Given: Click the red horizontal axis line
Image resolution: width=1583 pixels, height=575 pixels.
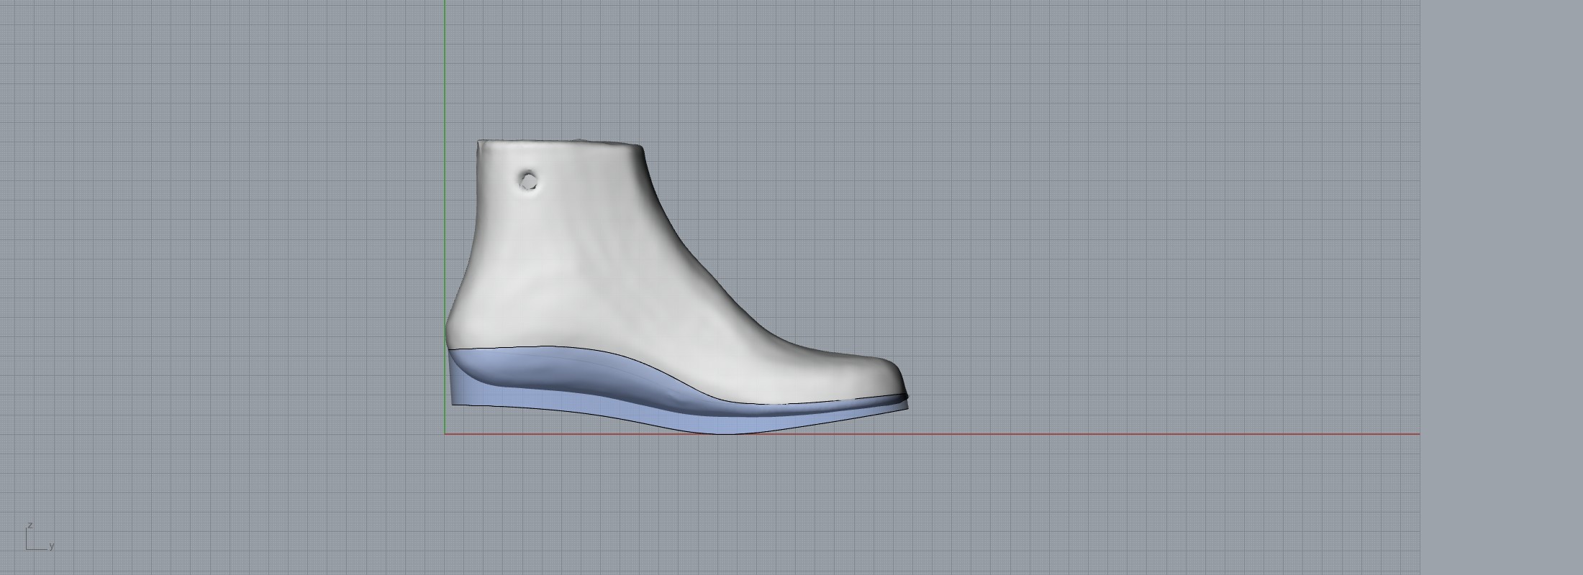Looking at the screenshot, I should (1079, 434).
